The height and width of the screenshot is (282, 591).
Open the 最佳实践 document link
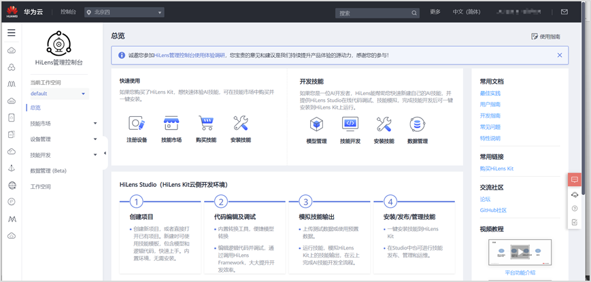[x=490, y=93]
